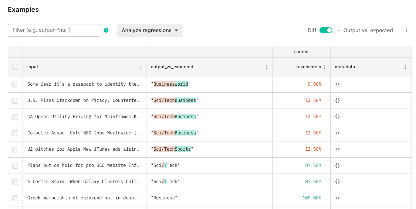The width and height of the screenshot is (416, 209).
Task: Expand the Analyze regressions dropdown
Action: click(150, 30)
